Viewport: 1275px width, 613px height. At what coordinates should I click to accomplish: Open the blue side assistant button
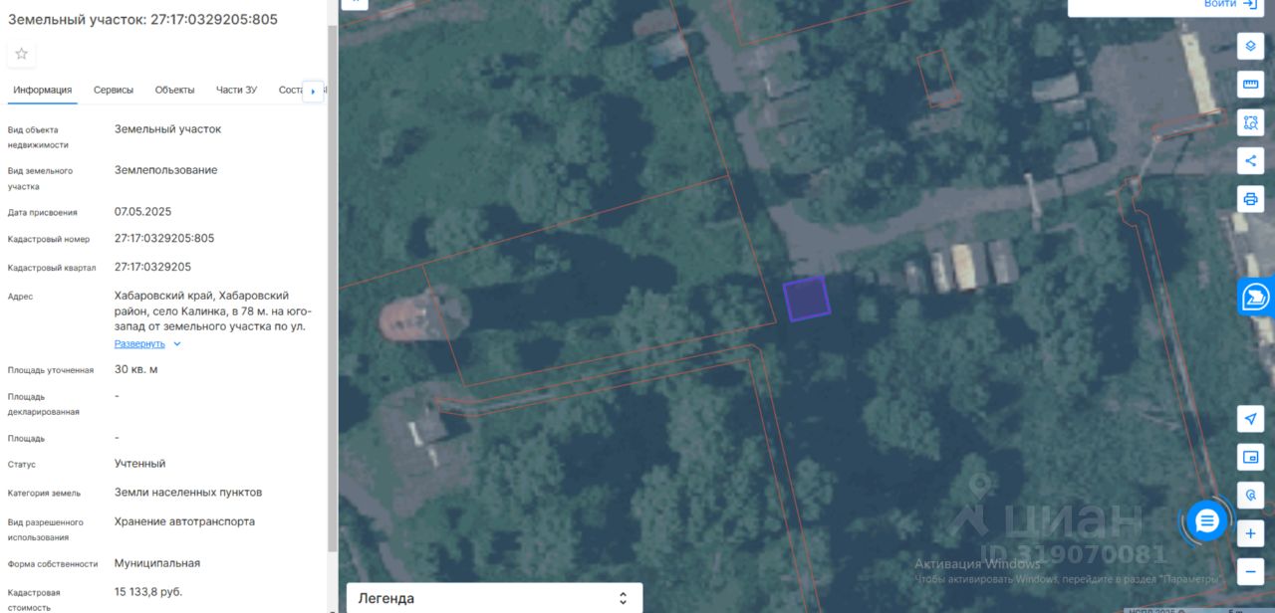1256,297
